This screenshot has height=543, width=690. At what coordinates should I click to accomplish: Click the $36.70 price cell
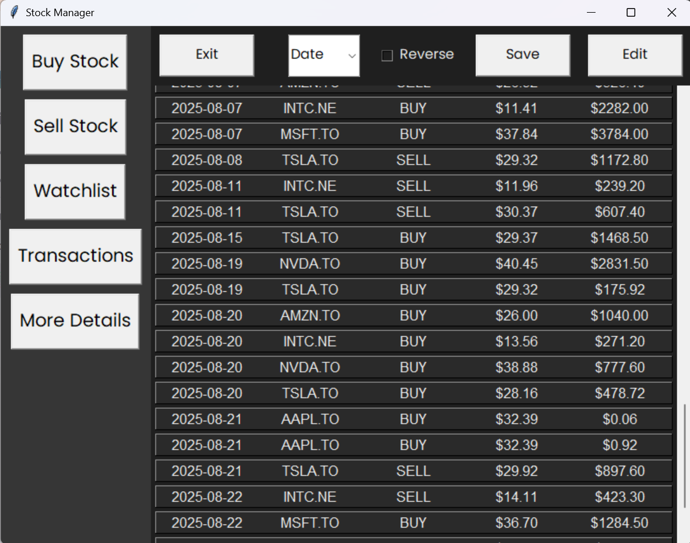[517, 523]
